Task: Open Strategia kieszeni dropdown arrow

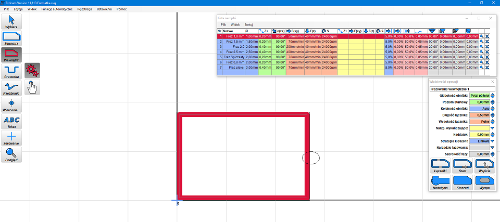Action: click(493, 141)
